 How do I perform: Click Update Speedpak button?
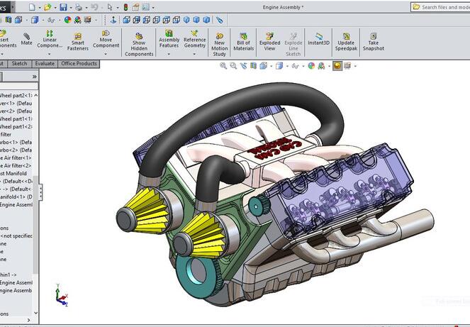click(346, 40)
